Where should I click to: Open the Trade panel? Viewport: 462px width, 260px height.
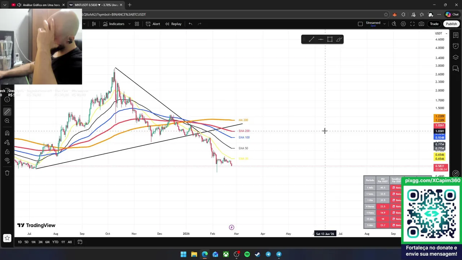434,24
